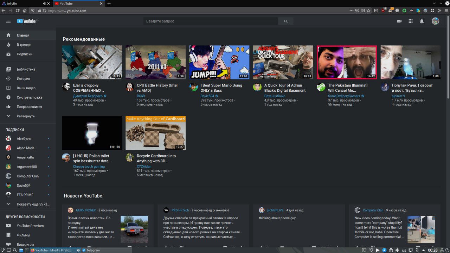The image size is (450, 253).
Task: Expand the Развернуть sidebar section
Action: (x=28, y=116)
